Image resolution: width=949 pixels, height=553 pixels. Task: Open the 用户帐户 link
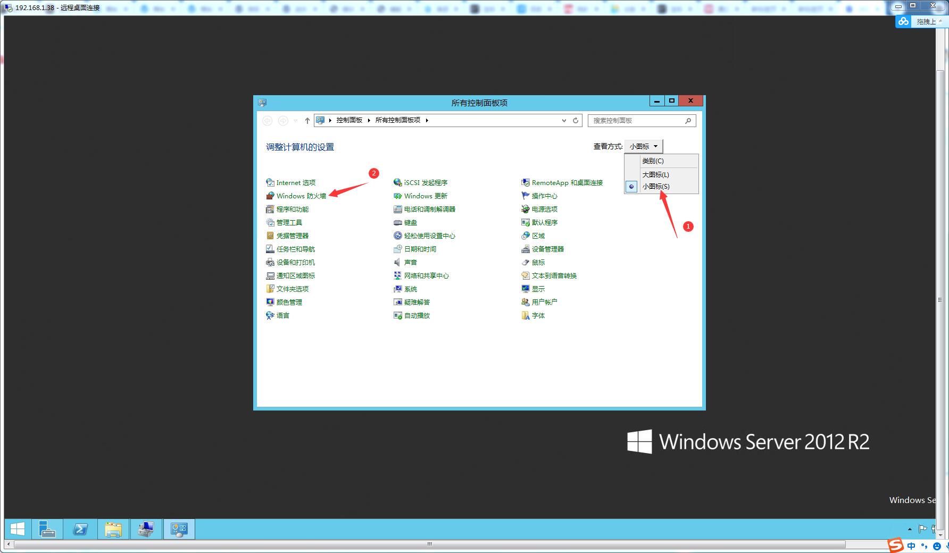[544, 303]
